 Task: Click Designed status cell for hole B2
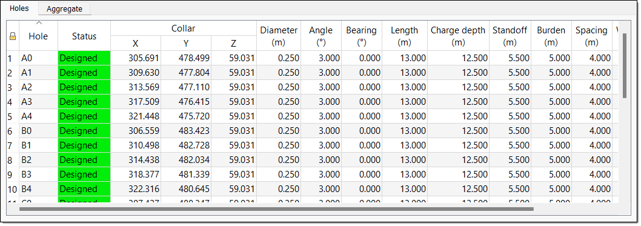coord(84,160)
